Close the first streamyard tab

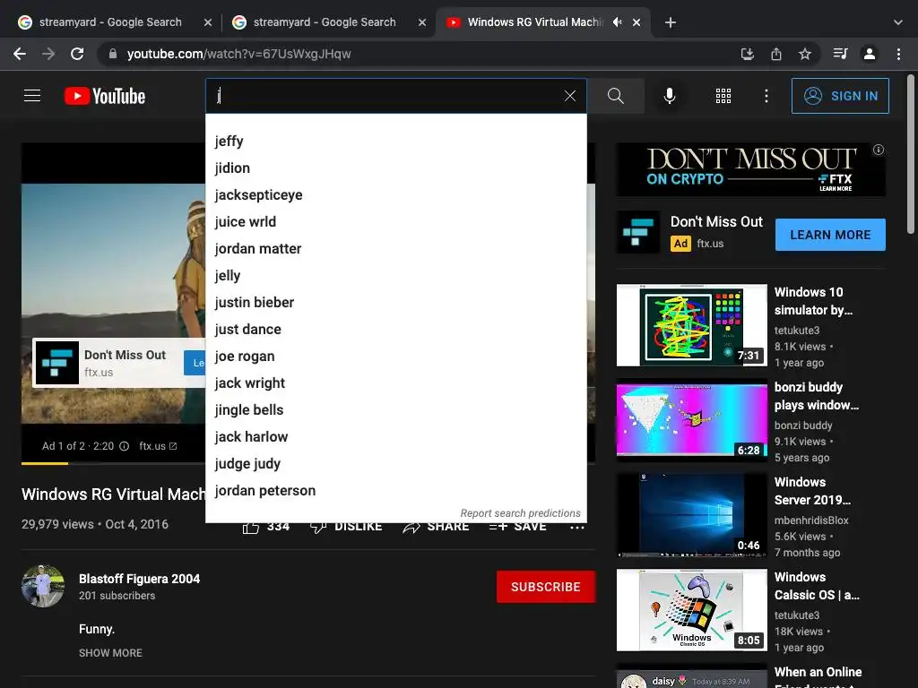tap(207, 22)
